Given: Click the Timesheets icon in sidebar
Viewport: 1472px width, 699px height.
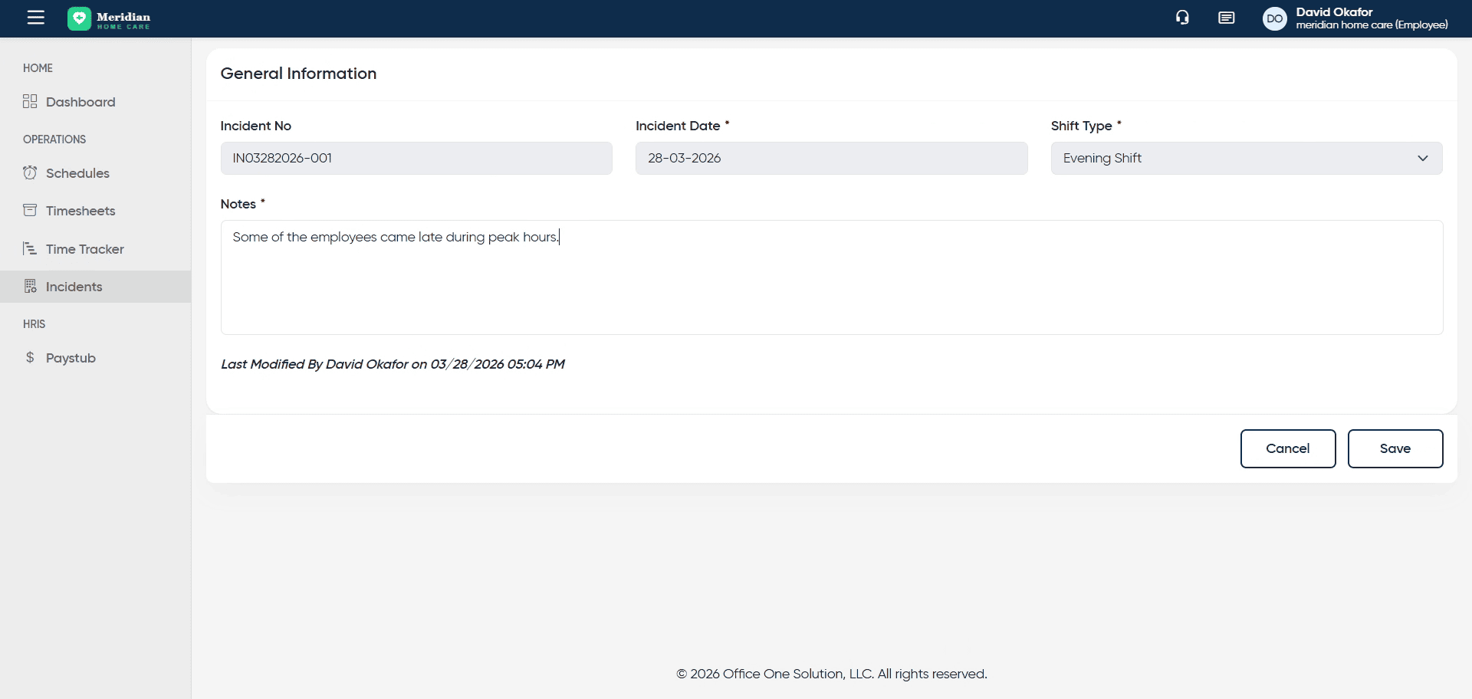Looking at the screenshot, I should pyautogui.click(x=30, y=211).
